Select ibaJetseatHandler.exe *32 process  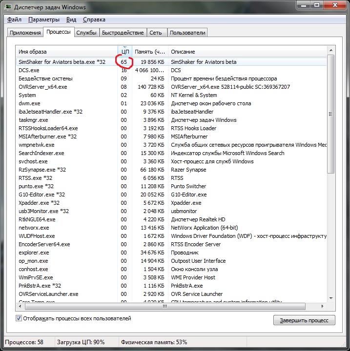coord(171,112)
